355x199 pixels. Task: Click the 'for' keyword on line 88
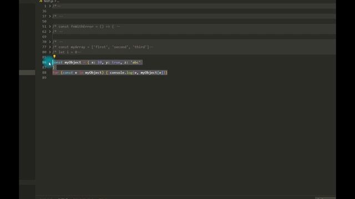click(x=55, y=72)
